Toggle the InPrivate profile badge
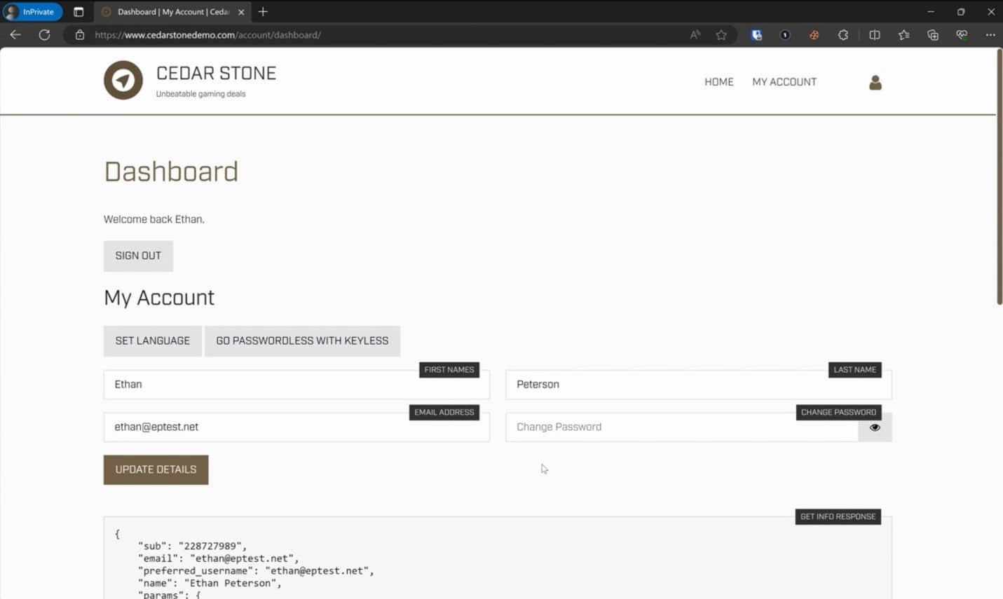 click(x=32, y=11)
